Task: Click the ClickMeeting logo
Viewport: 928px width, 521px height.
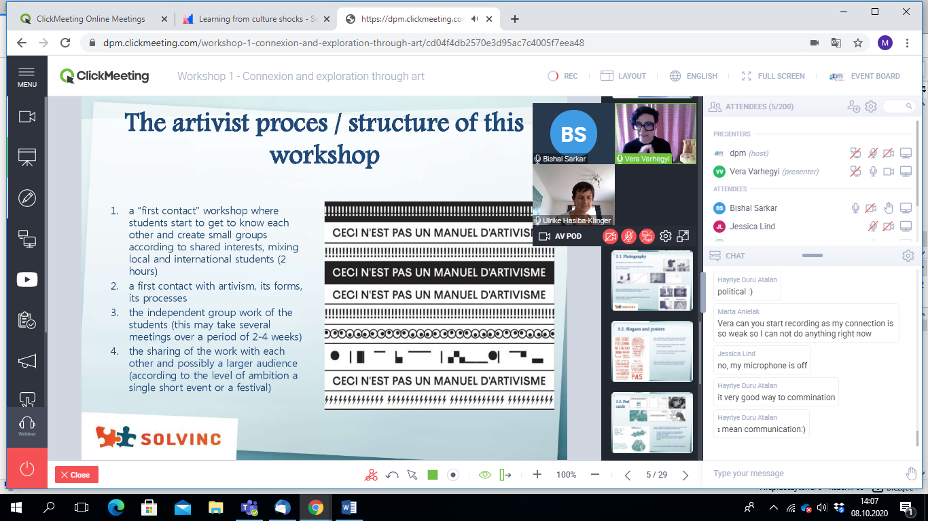Action: click(105, 76)
